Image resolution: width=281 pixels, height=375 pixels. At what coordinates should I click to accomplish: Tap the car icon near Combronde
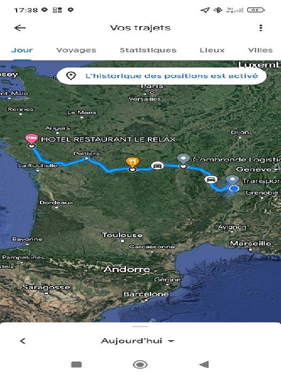(x=157, y=166)
